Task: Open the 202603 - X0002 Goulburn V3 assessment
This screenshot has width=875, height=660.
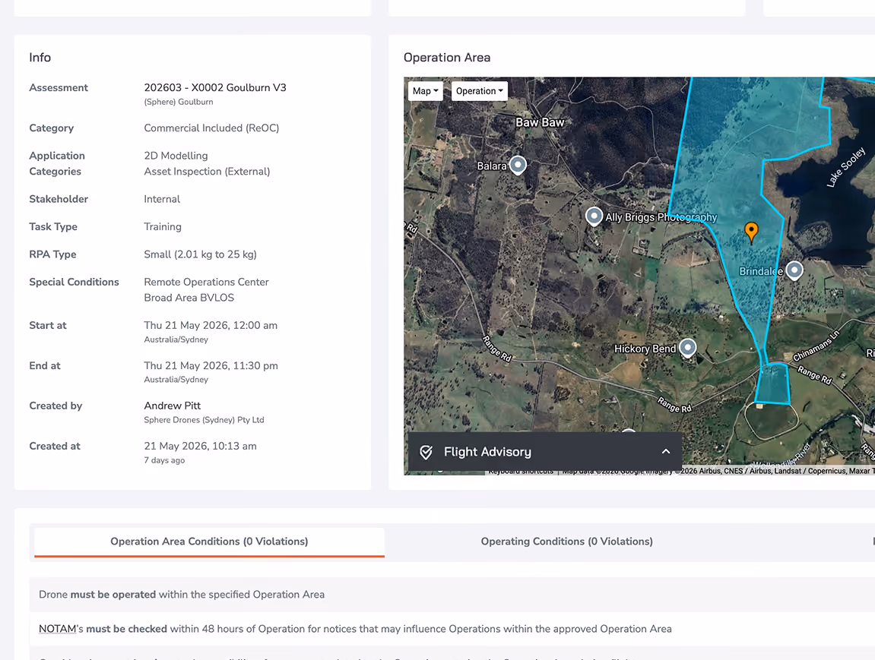Action: coord(215,87)
